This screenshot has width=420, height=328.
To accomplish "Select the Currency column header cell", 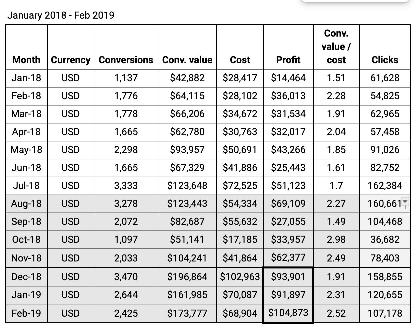I will click(71, 60).
